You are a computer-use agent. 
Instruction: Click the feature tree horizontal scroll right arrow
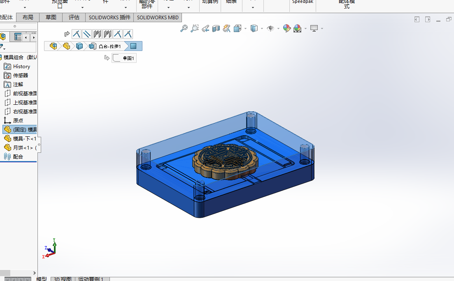[x=35, y=273]
